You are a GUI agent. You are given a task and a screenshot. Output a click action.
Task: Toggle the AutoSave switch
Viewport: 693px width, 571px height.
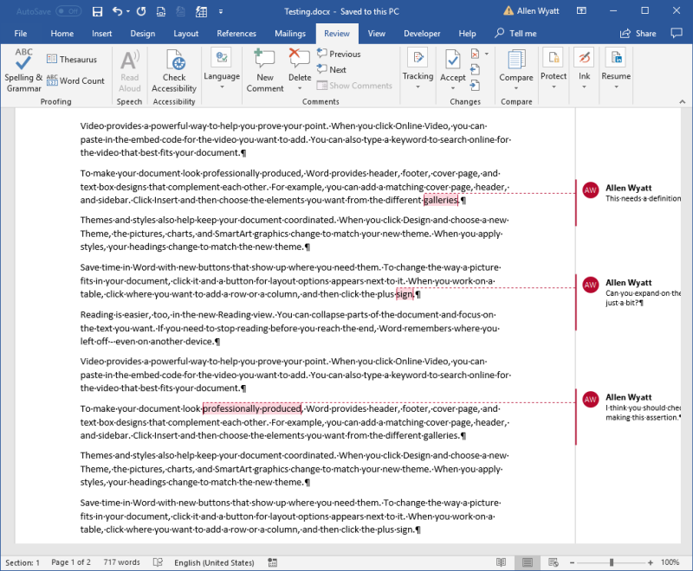pyautogui.click(x=68, y=11)
